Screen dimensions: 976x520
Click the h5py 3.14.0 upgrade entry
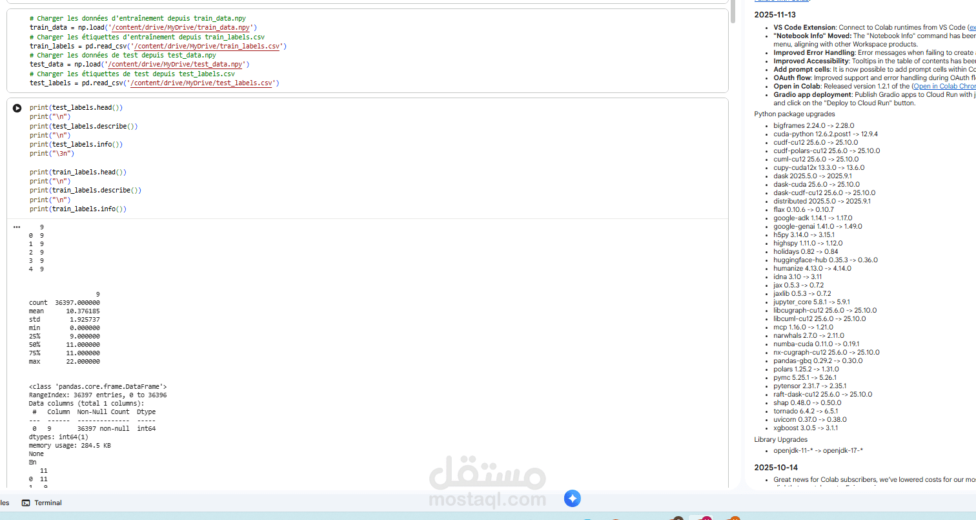(804, 234)
